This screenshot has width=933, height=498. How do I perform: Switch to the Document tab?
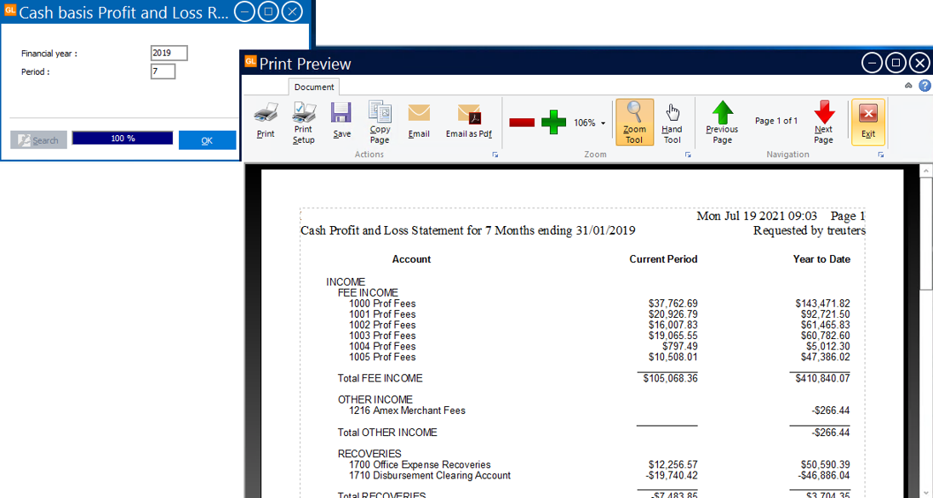[313, 86]
